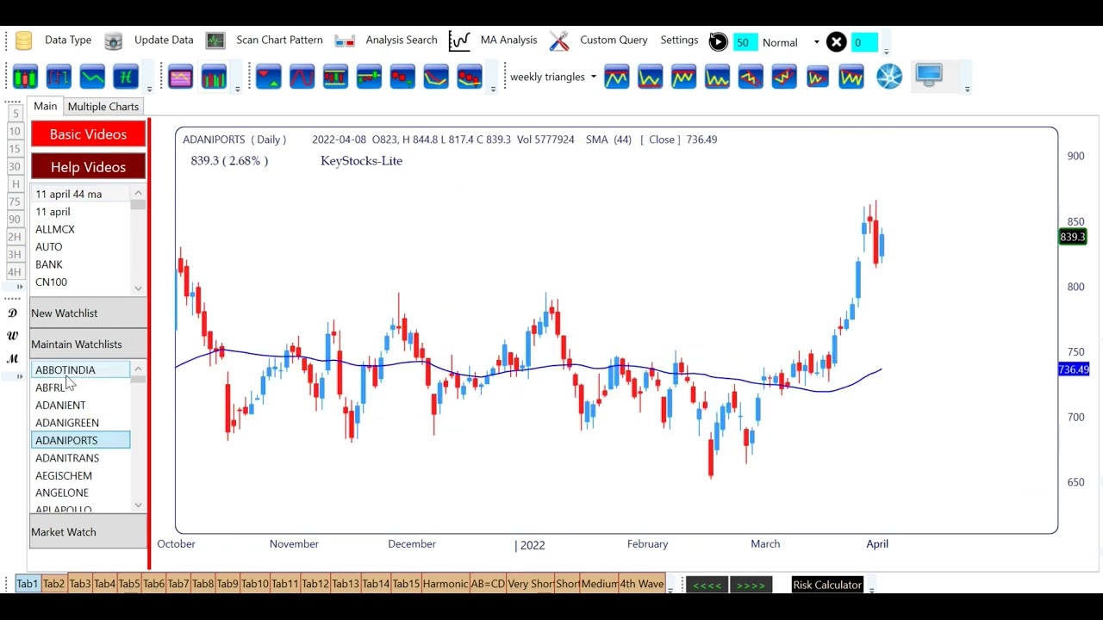Select the 4H timeframe button

pyautogui.click(x=15, y=272)
